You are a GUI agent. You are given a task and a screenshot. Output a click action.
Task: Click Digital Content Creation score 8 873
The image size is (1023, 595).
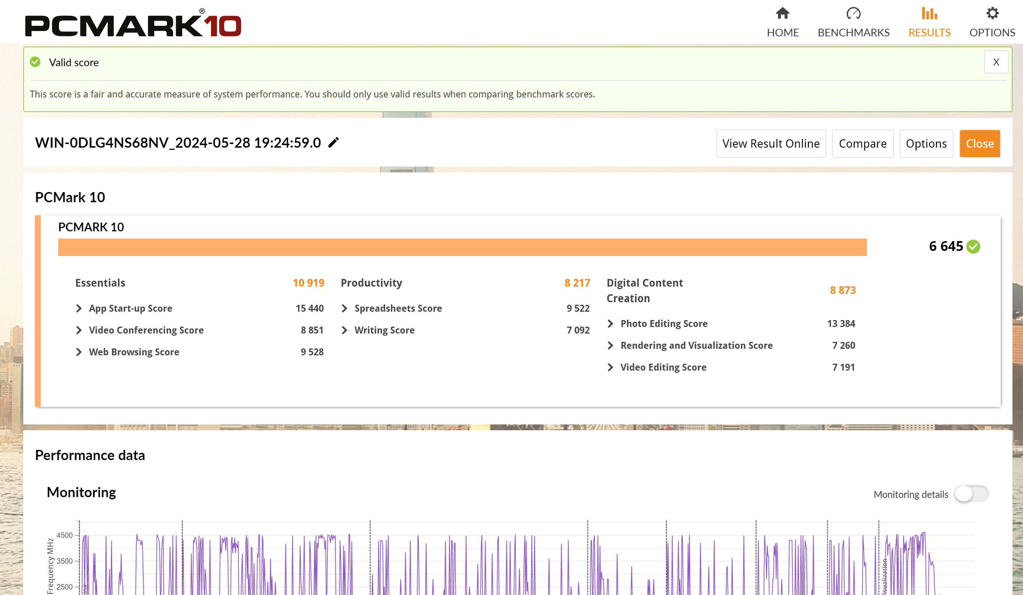(843, 290)
